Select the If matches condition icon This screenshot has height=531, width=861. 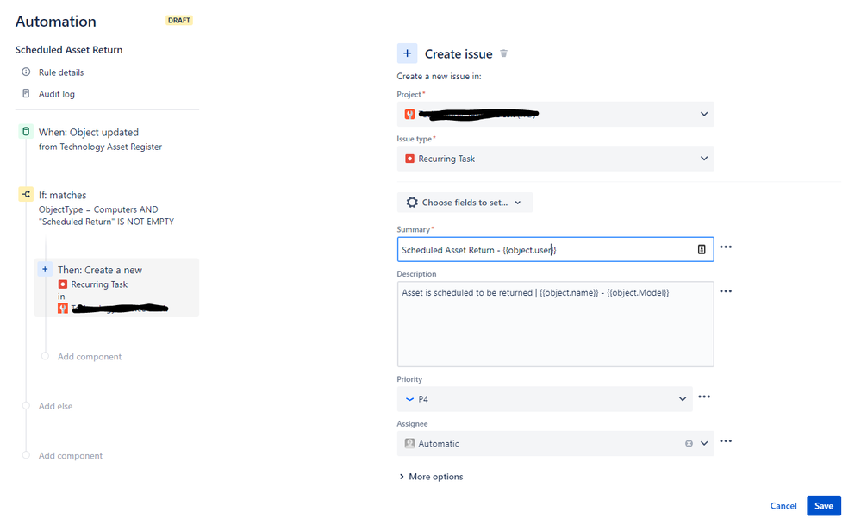pos(26,195)
